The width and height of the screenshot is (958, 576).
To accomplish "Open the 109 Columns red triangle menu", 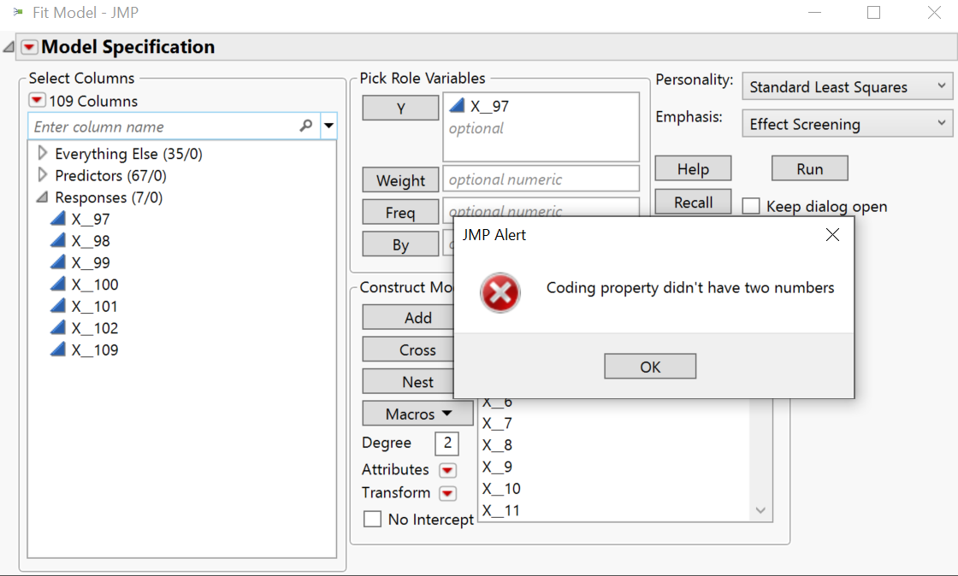I will pos(37,101).
